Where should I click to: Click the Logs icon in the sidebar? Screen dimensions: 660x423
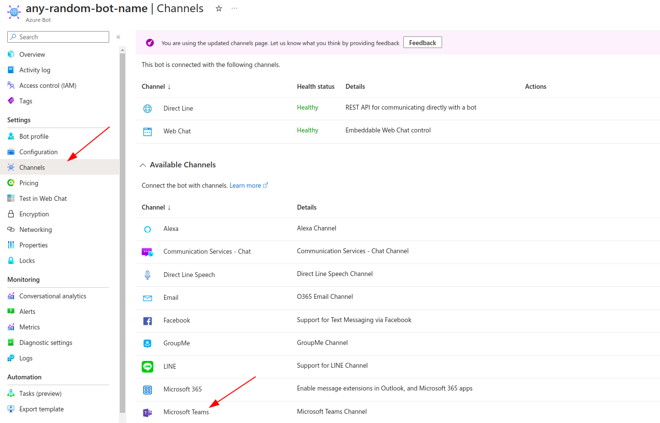pyautogui.click(x=11, y=358)
